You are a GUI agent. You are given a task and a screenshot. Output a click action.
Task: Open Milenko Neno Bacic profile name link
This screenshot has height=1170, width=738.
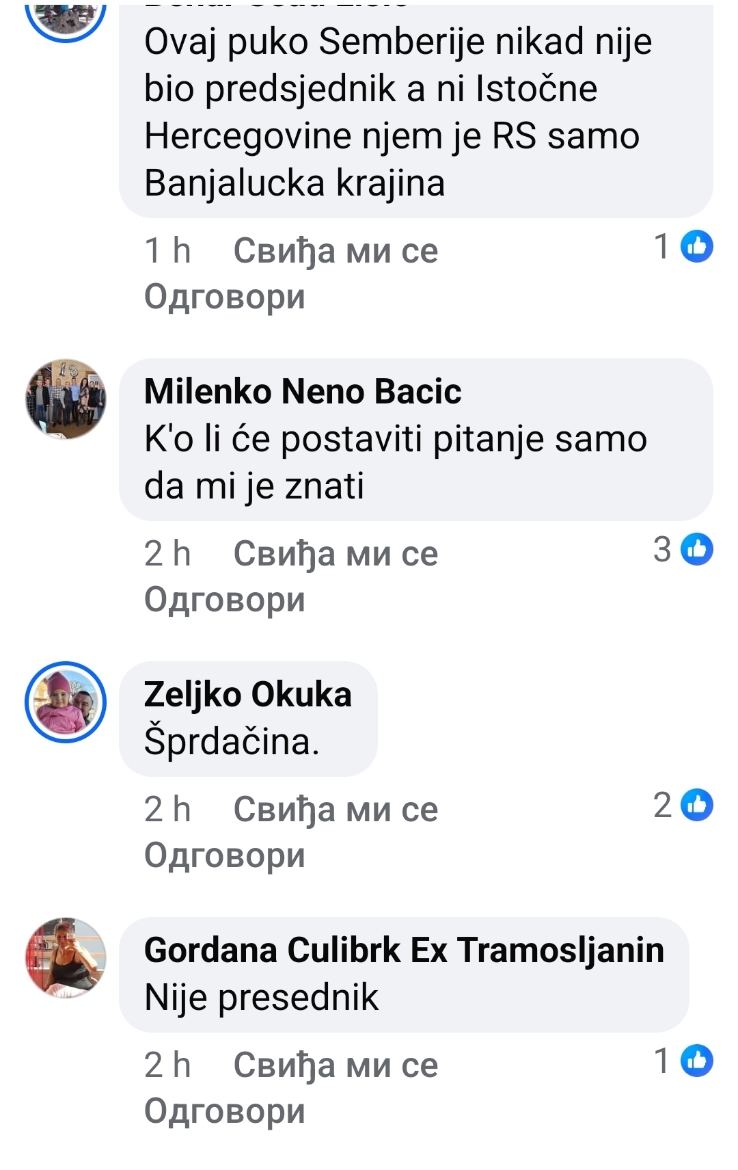coord(303,392)
